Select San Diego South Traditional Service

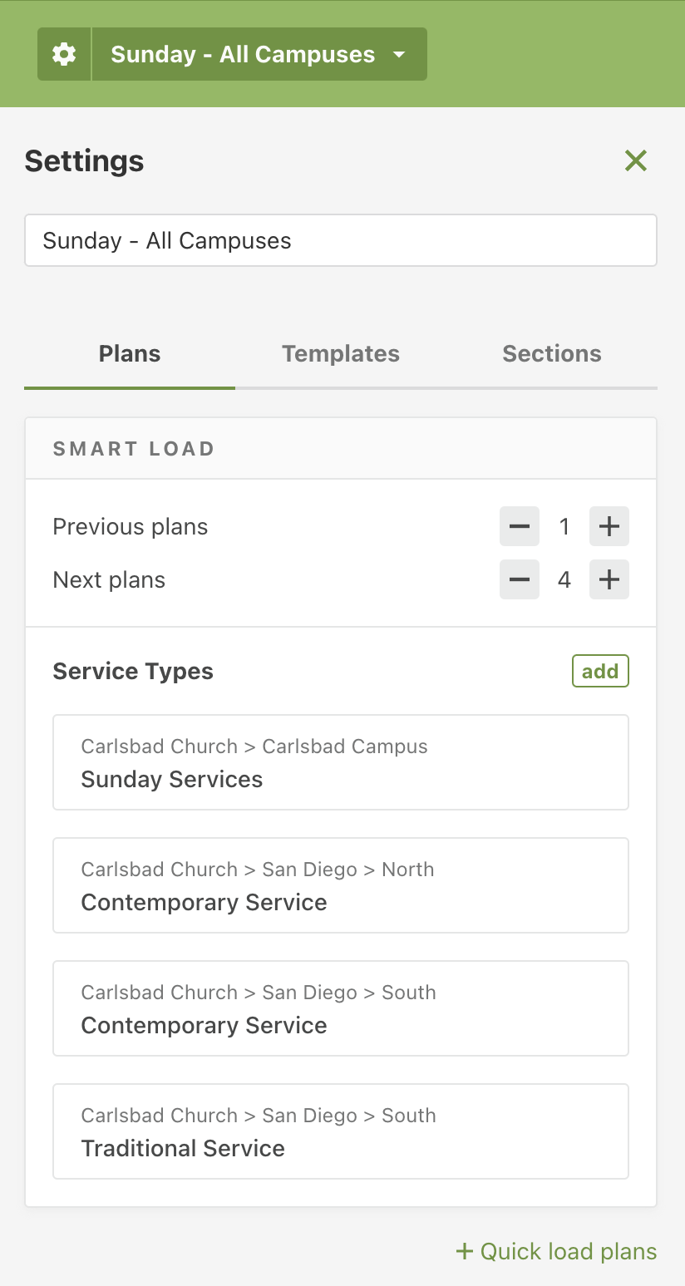pos(341,1131)
